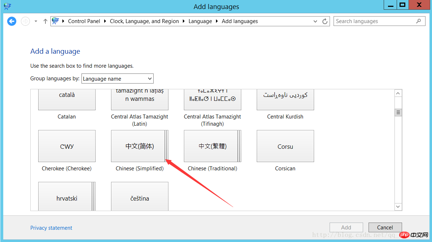Image resolution: width=432 pixels, height=242 pixels.
Task: Click the Cancel button
Action: click(x=385, y=228)
